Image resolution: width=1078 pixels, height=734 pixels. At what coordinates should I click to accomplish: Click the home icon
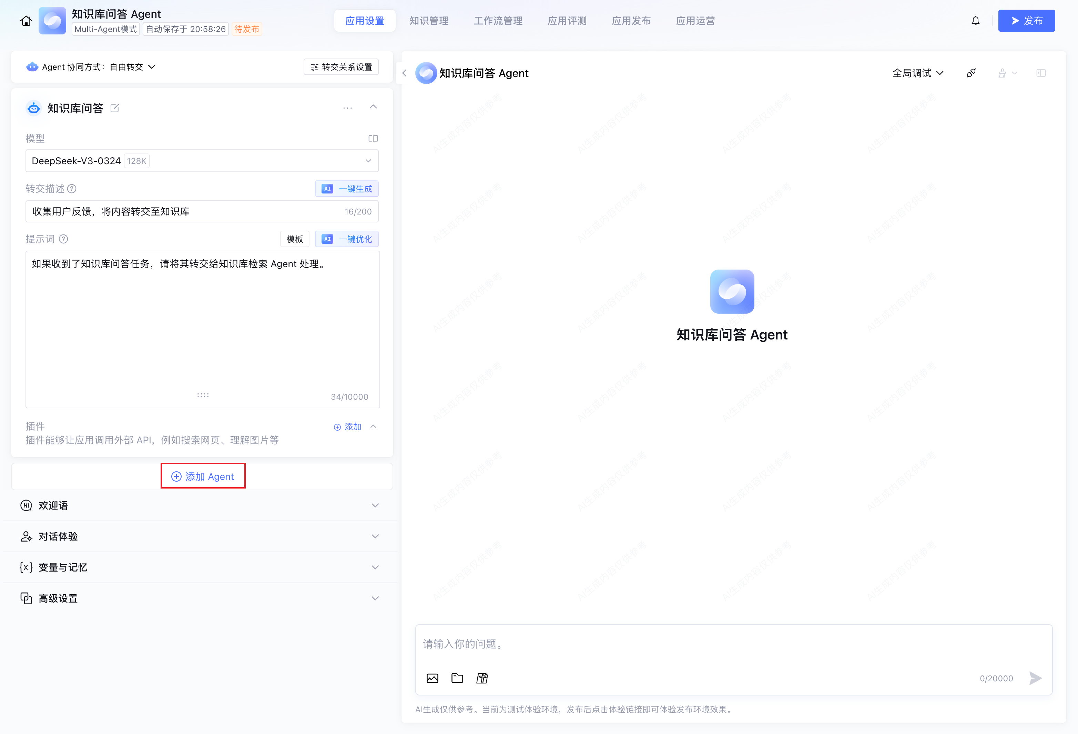tap(26, 21)
